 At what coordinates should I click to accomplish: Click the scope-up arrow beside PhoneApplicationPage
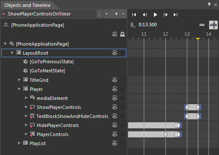[6, 25]
